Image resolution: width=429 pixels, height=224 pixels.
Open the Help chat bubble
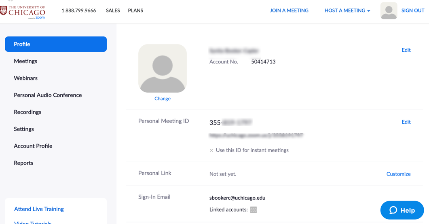pyautogui.click(x=402, y=210)
